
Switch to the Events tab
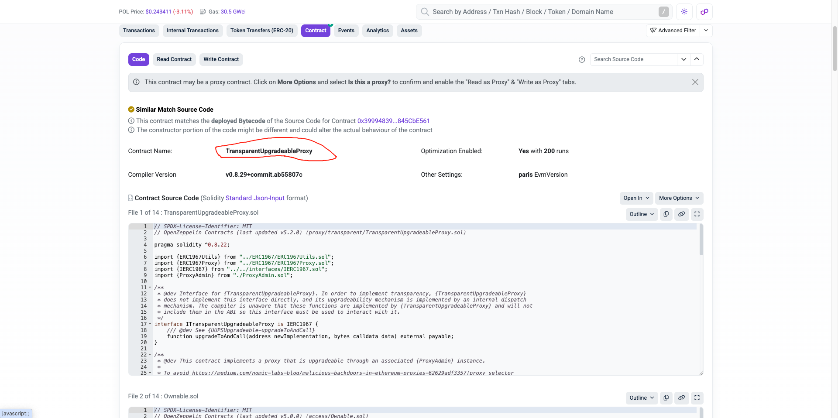point(346,31)
